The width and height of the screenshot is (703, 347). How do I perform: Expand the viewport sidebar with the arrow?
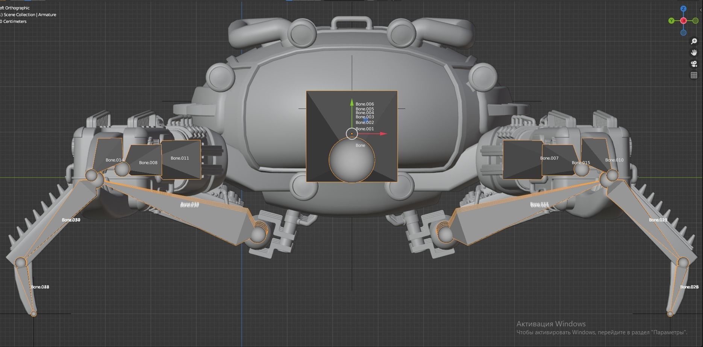coord(701,10)
